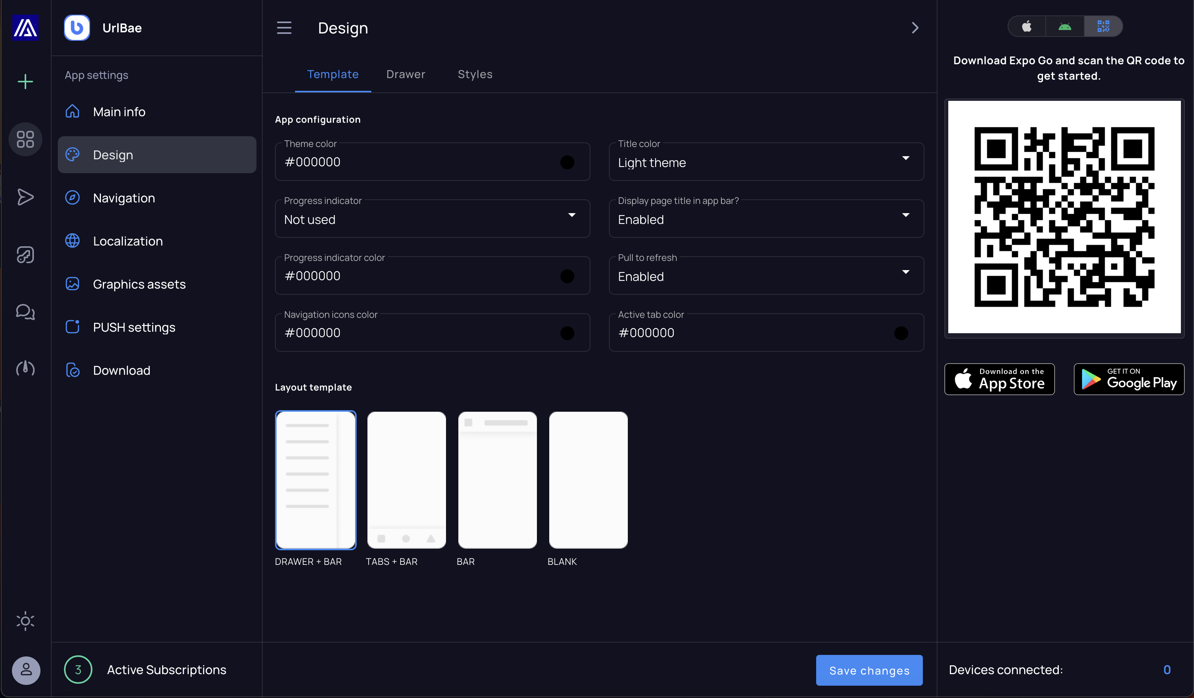Open the Design settings item
This screenshot has height=698, width=1194.
click(157, 155)
